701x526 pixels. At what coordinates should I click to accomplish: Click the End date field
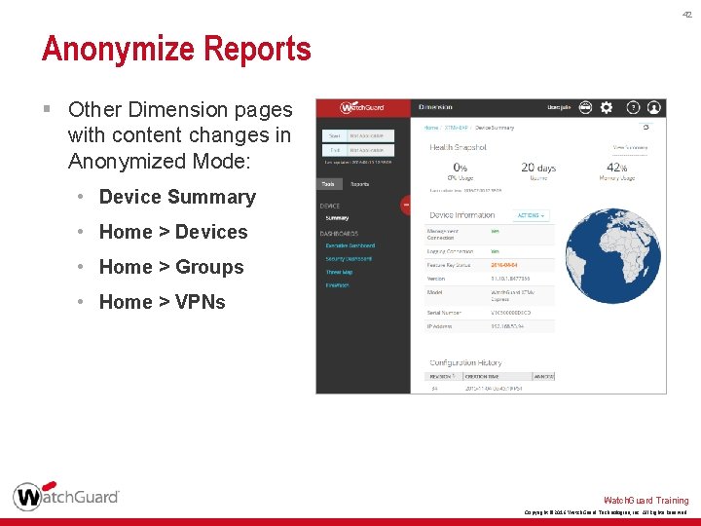click(x=358, y=150)
